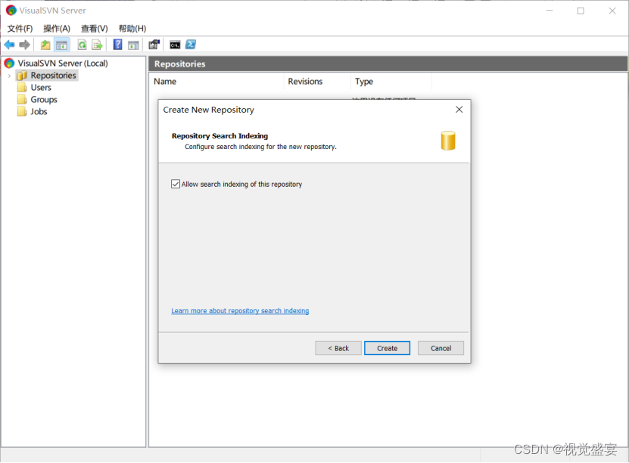Viewport: 629px width, 463px height.
Task: Click the Cancel button in dialog
Action: (x=441, y=348)
